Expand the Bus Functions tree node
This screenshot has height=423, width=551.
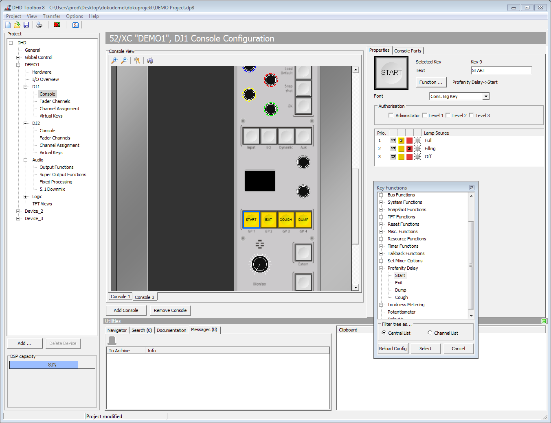pyautogui.click(x=380, y=195)
